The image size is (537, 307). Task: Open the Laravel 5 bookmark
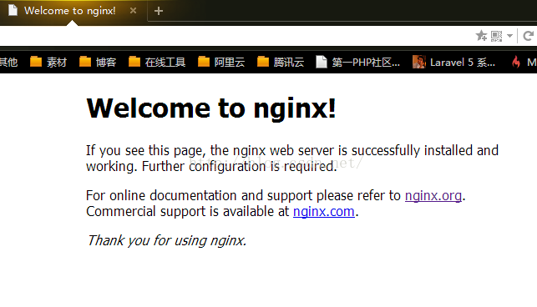[x=453, y=62]
